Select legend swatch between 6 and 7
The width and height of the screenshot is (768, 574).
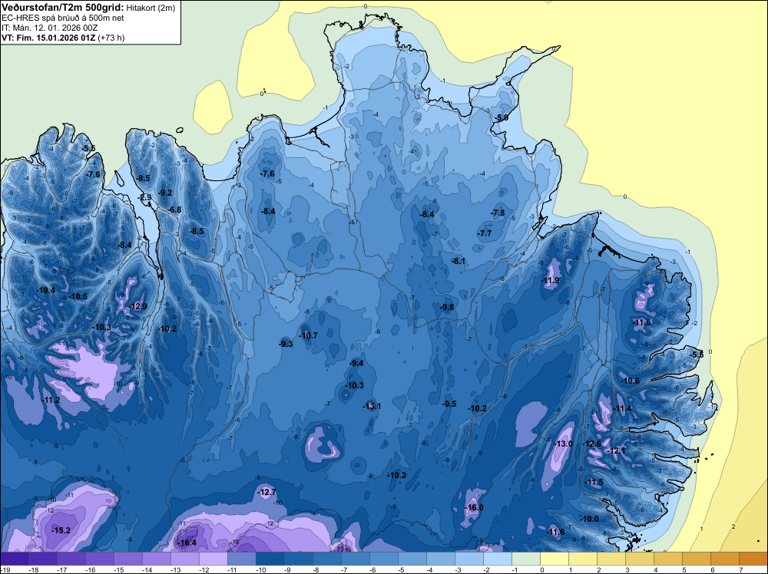point(725,559)
